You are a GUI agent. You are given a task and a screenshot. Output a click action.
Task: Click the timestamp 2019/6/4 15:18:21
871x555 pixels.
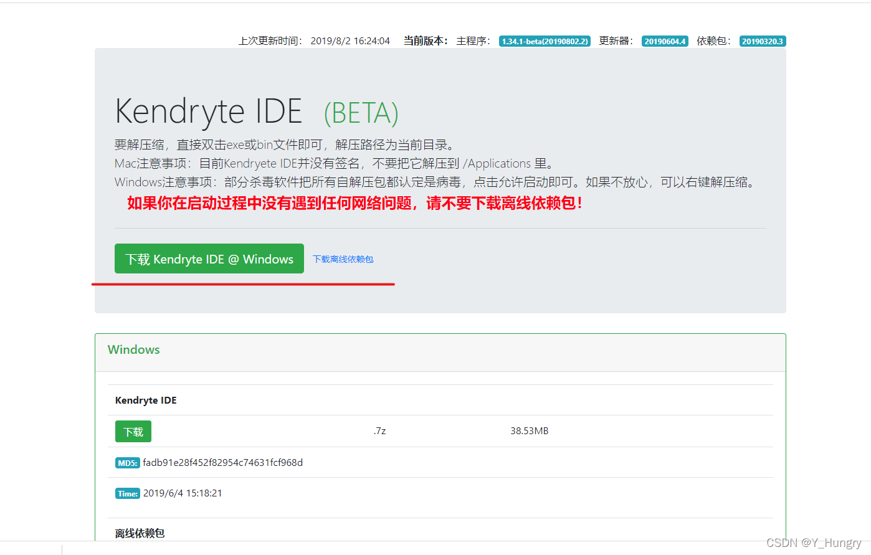(x=183, y=493)
